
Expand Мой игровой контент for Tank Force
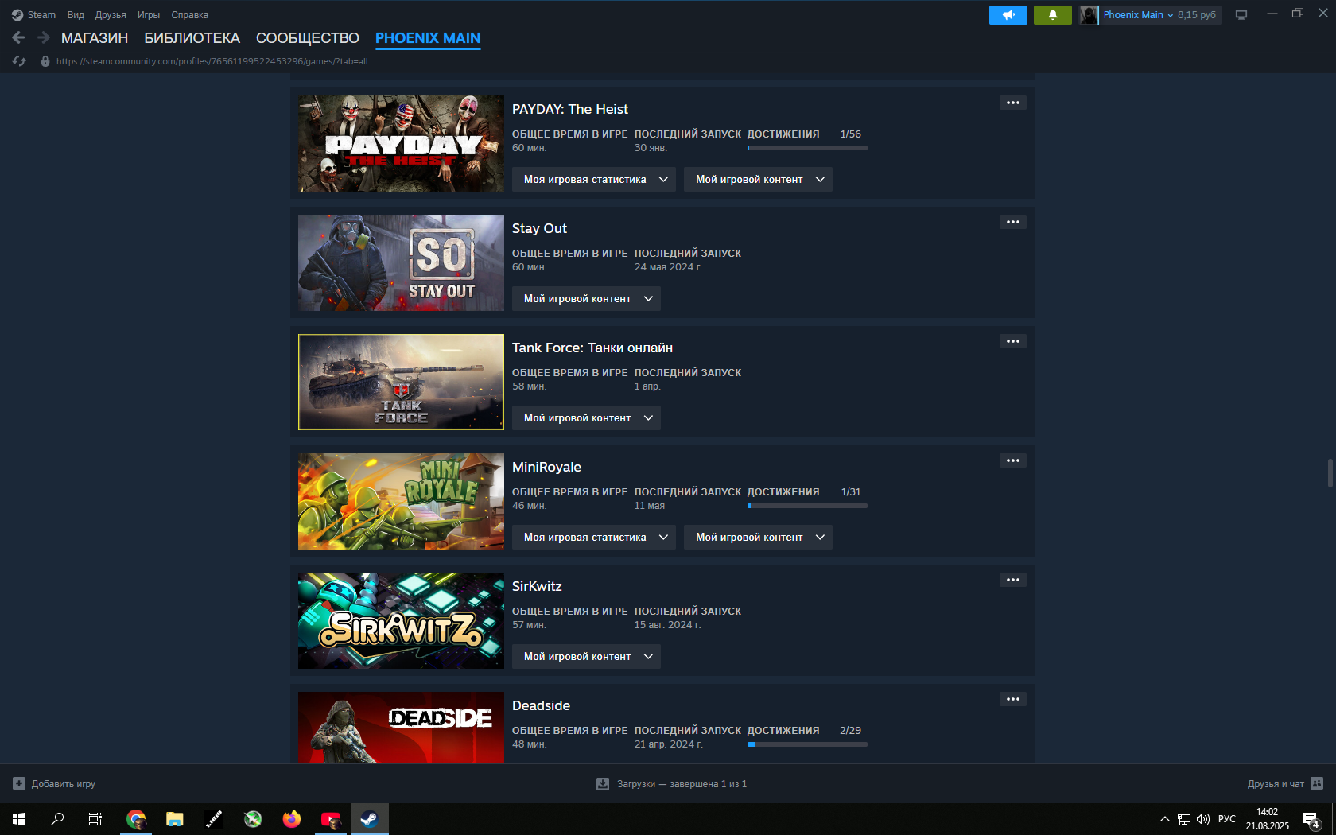(586, 418)
